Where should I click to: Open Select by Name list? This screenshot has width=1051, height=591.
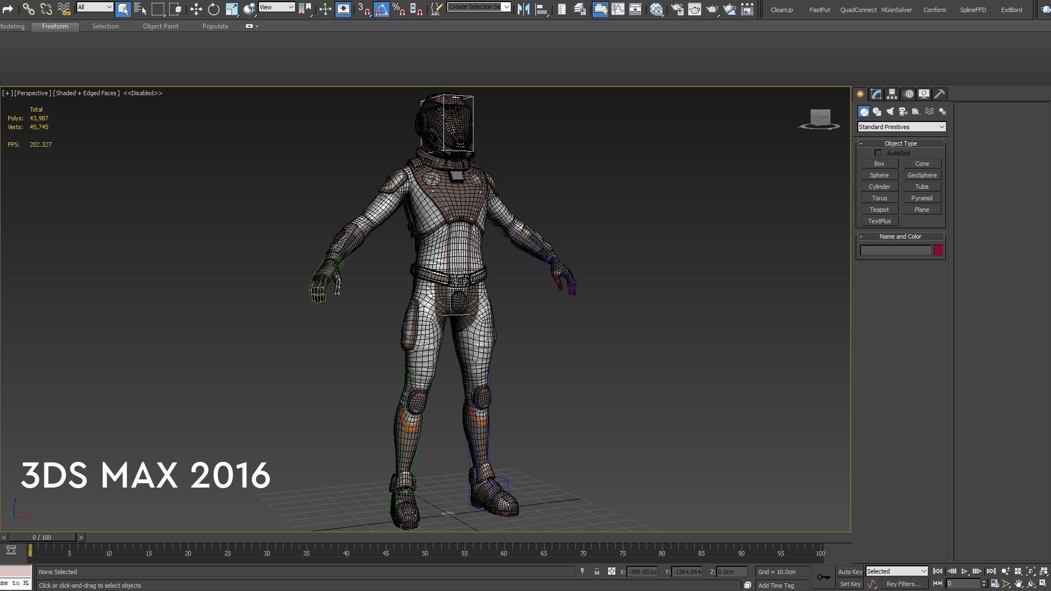click(x=140, y=9)
